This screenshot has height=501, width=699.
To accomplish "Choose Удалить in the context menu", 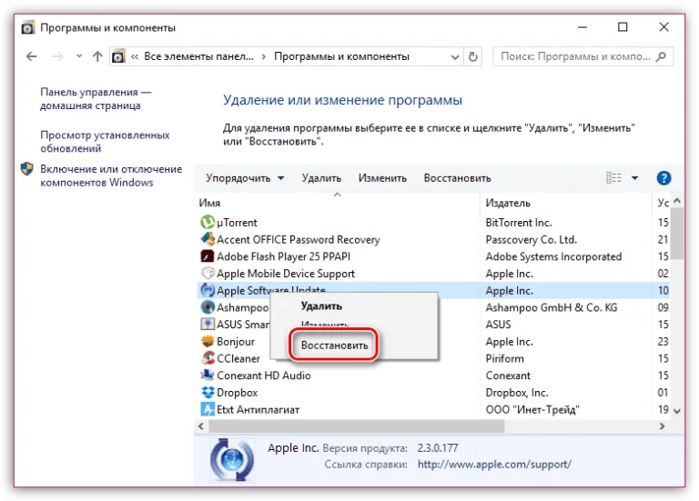I will [321, 306].
